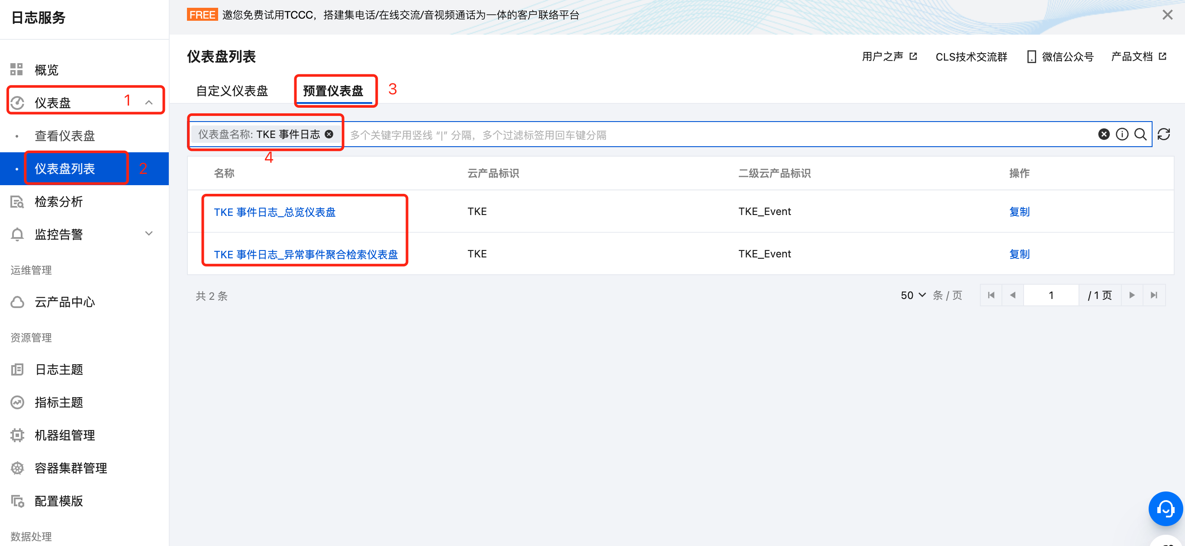
Task: Open 配置模版 menu item
Action: click(x=59, y=501)
